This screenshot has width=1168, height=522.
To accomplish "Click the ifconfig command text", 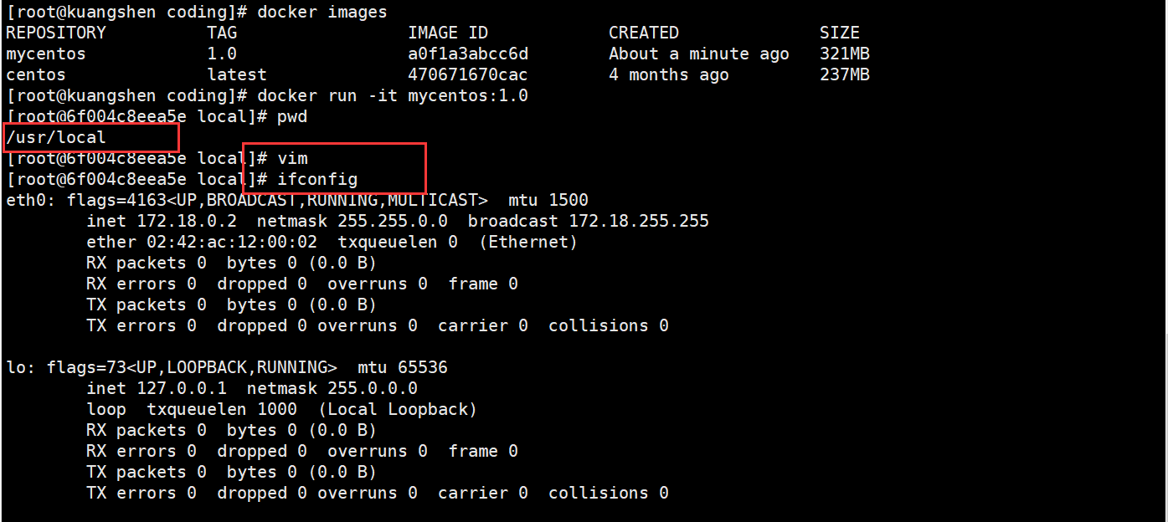I will coord(317,179).
